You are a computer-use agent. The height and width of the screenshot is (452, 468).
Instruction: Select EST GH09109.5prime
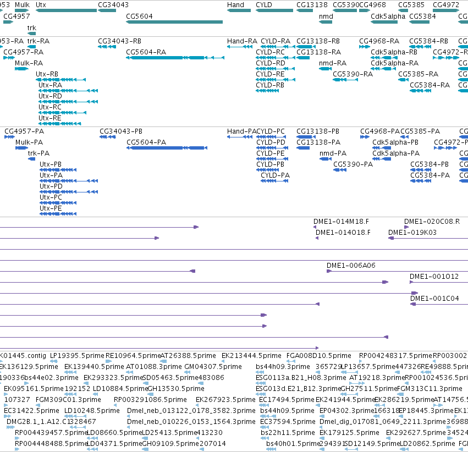145,449
